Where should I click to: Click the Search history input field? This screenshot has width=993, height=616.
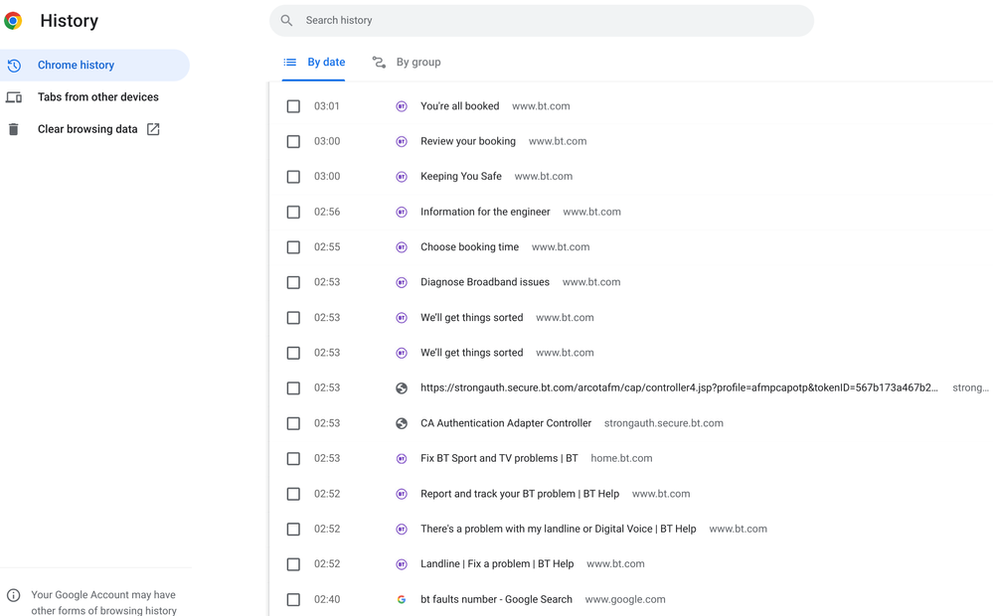point(552,21)
